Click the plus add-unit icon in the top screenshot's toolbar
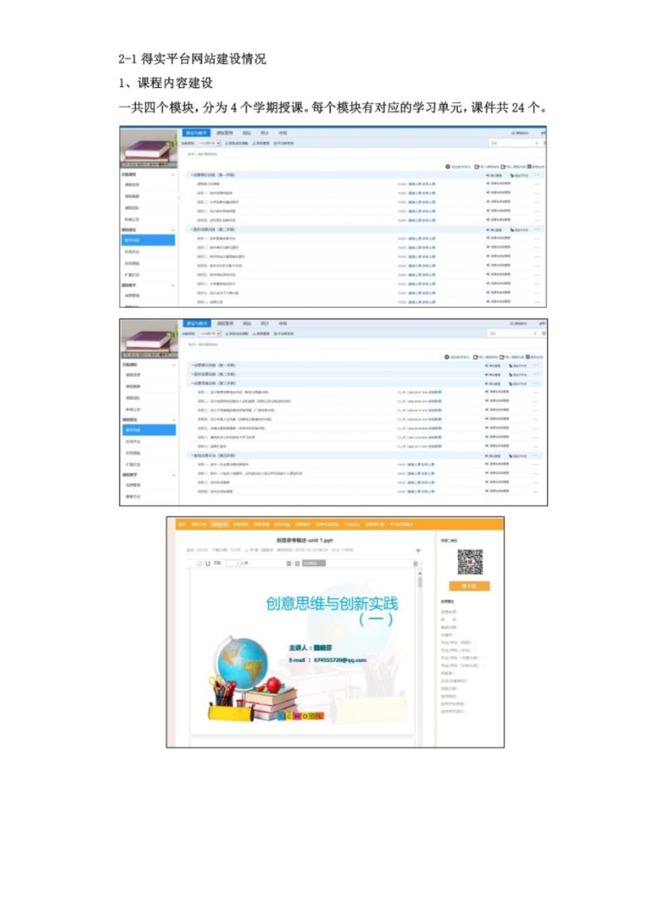 coord(447,167)
